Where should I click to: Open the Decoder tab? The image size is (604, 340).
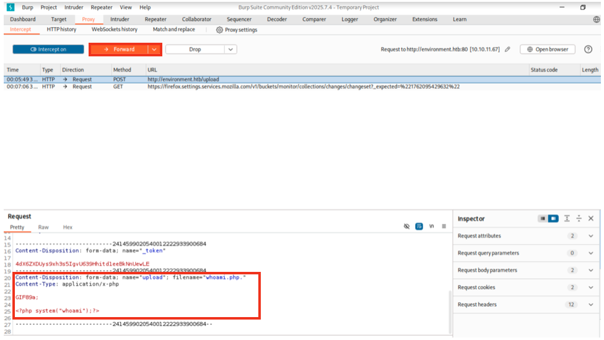pos(276,19)
